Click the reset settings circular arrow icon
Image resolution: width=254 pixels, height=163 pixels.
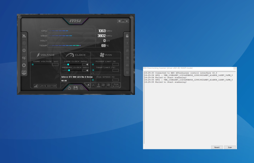pyautogui.click(x=69, y=88)
